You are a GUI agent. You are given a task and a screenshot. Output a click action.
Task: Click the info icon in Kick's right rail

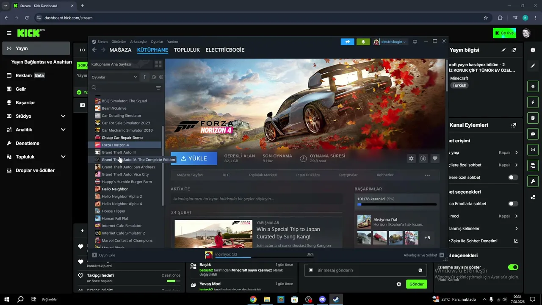click(533, 50)
